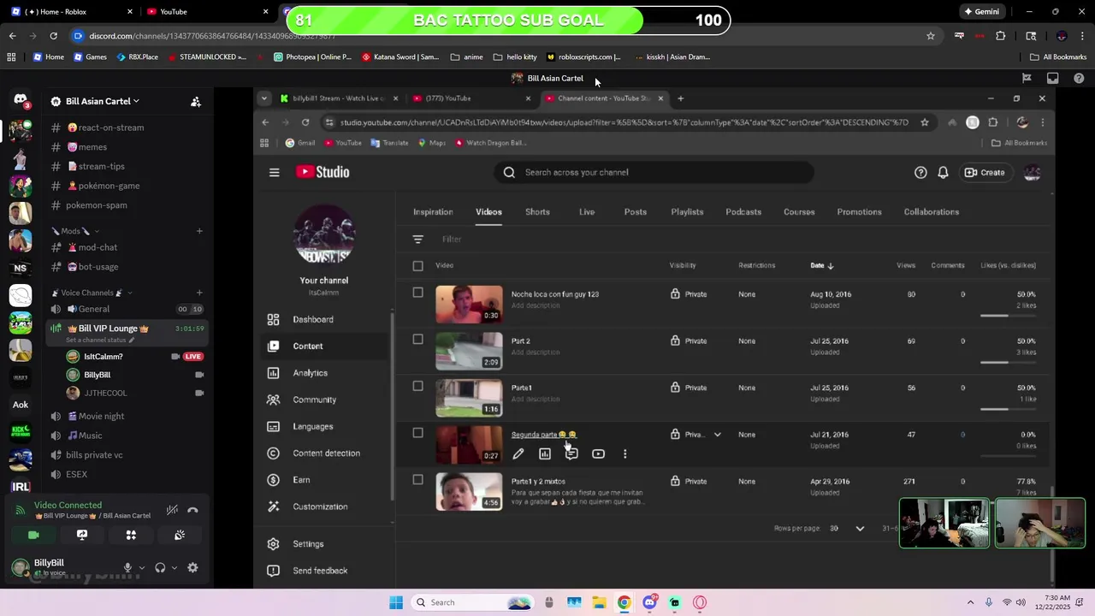
Task: Click the YouTube Studio help icon
Action: tap(920, 172)
